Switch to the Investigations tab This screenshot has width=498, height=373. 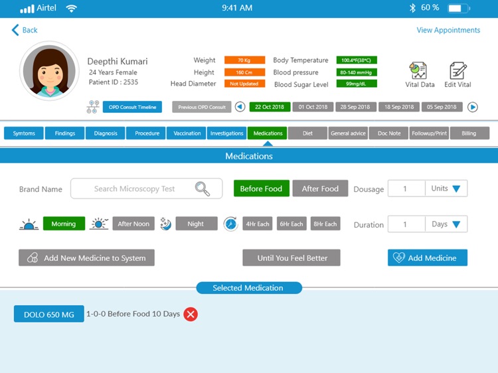click(227, 133)
